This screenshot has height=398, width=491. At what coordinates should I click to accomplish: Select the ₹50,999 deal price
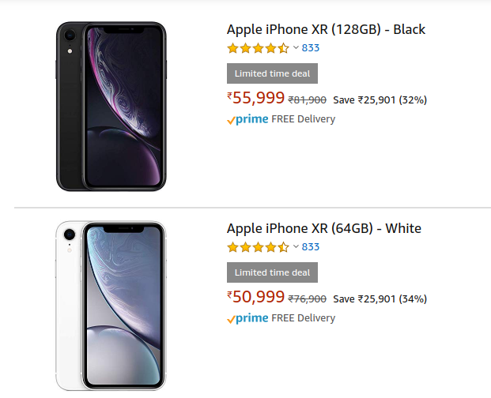[256, 298]
